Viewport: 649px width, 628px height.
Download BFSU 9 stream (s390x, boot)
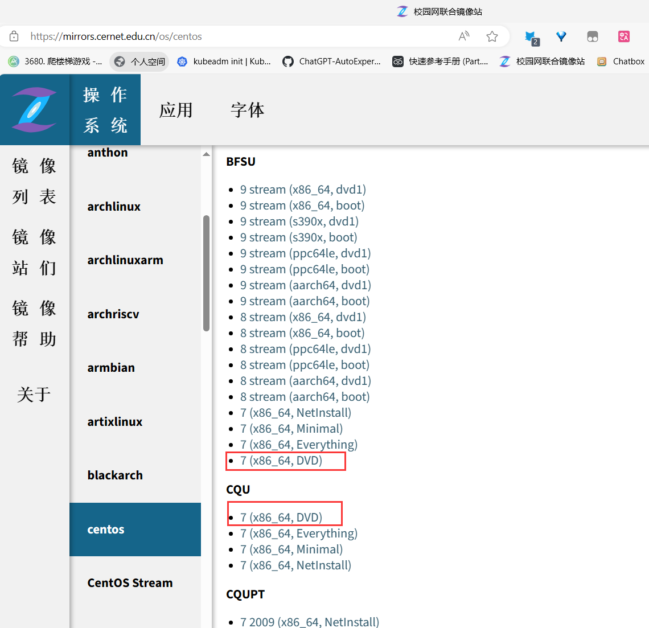pos(298,237)
